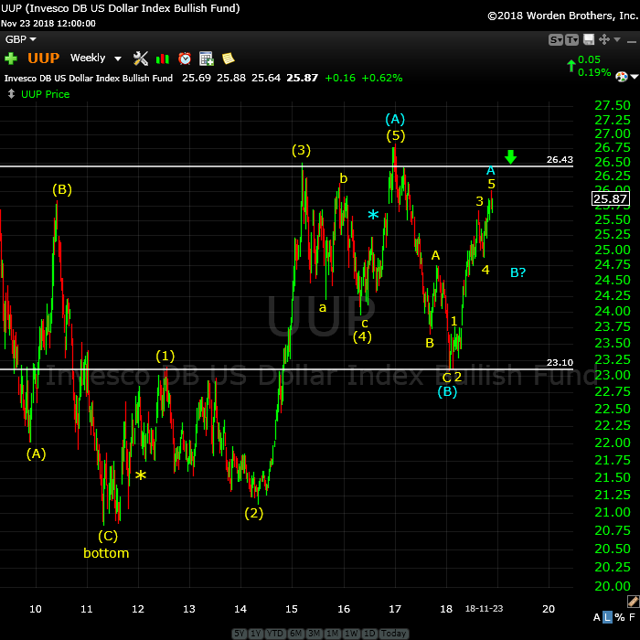Open the T dropdown button

[x=571, y=39]
